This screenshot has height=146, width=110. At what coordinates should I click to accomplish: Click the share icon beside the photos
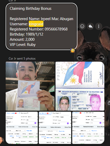click(x=109, y=103)
